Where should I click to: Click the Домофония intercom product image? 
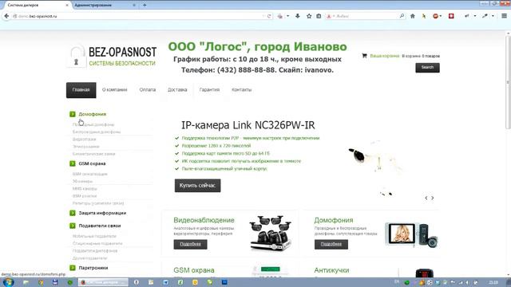411,234
